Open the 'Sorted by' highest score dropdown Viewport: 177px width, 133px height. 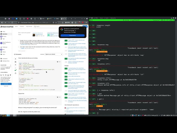coord(54,54)
